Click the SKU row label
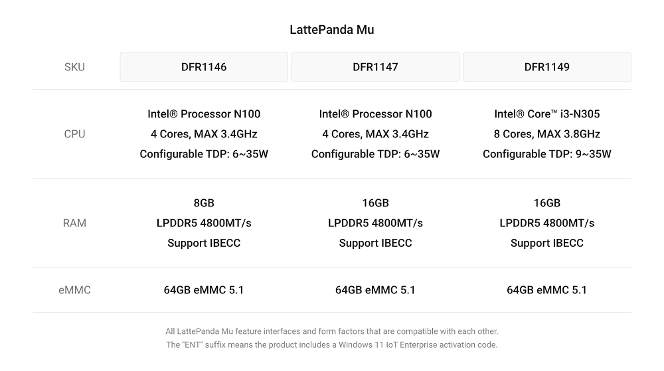 coord(74,67)
